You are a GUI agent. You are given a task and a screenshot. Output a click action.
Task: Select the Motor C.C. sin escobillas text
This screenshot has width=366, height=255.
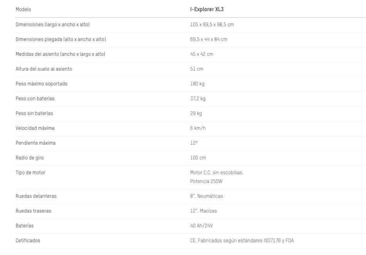[x=214, y=173]
